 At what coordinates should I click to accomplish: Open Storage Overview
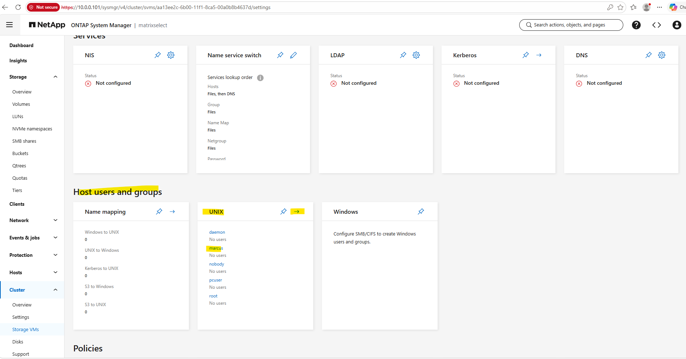point(22,92)
